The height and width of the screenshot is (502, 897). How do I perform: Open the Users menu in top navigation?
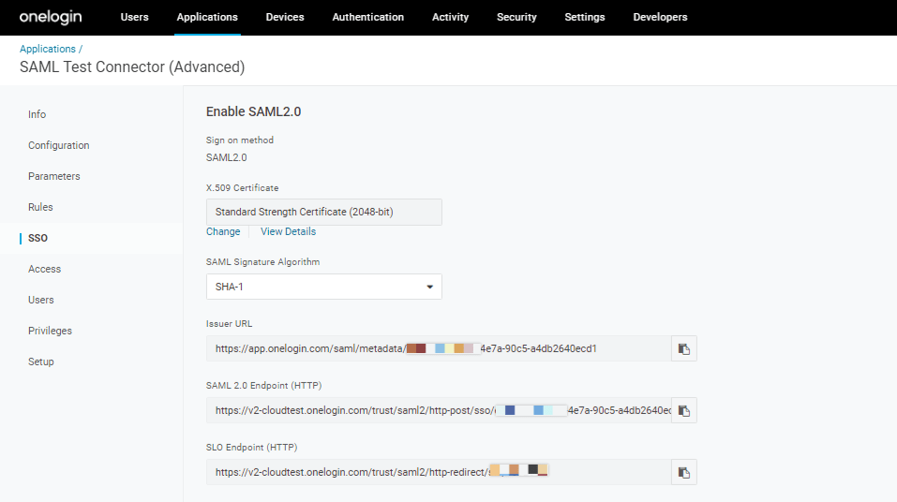pyautogui.click(x=134, y=17)
